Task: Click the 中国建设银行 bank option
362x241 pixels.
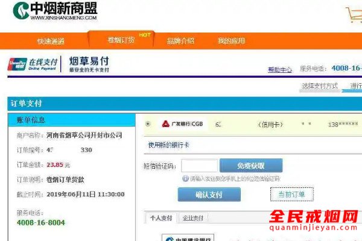Action: click(188, 237)
